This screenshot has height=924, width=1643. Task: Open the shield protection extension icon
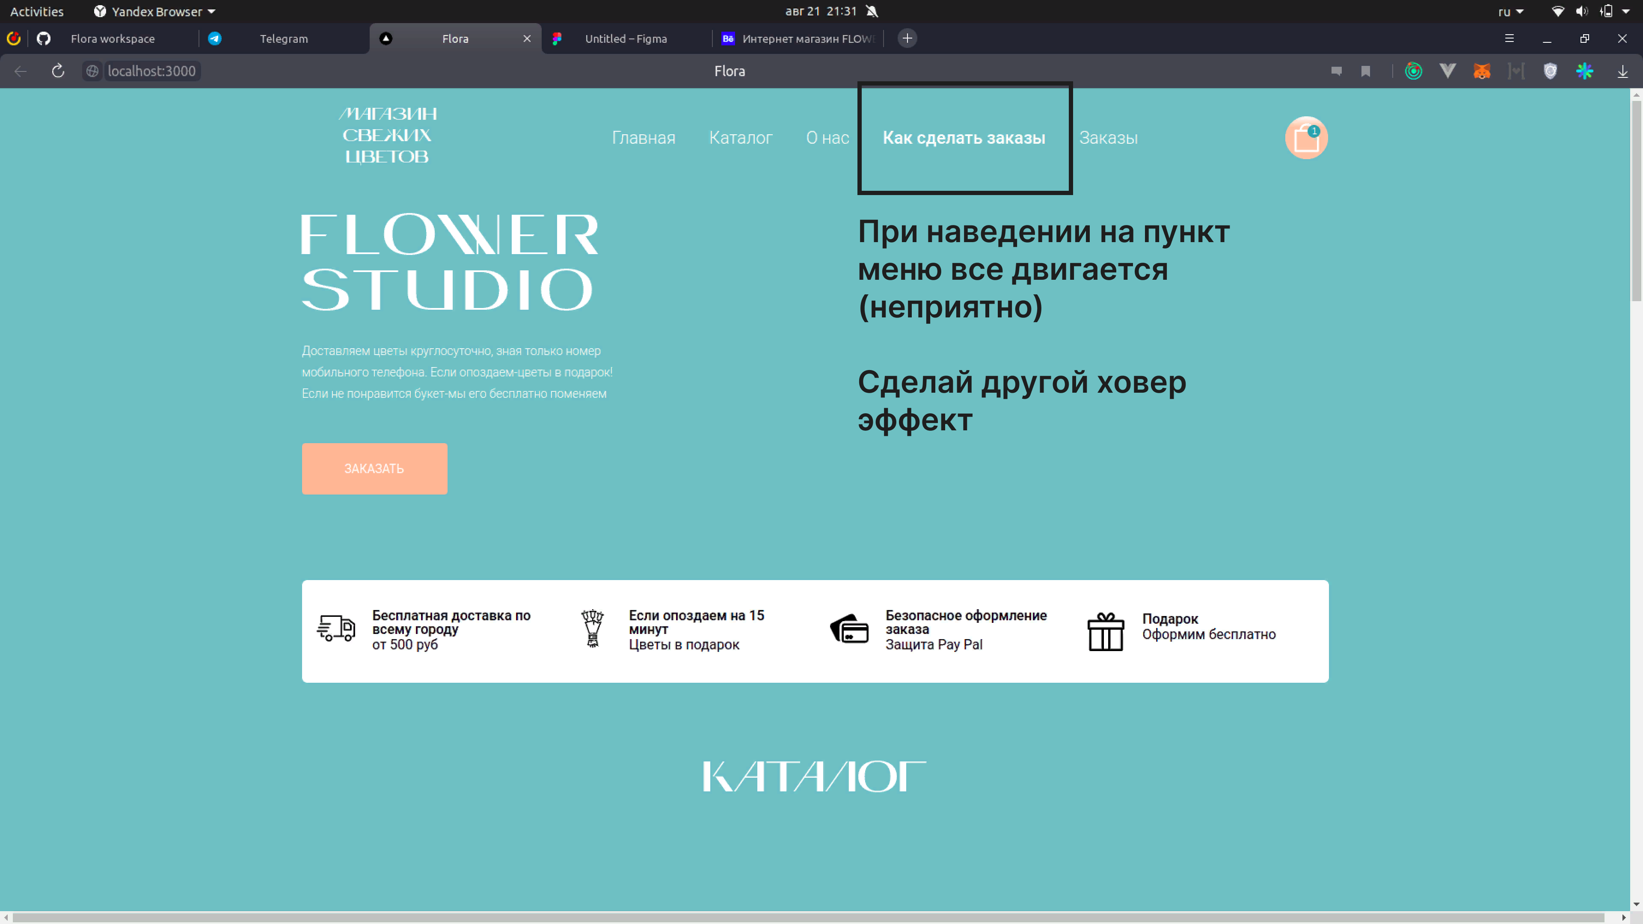(x=1550, y=71)
